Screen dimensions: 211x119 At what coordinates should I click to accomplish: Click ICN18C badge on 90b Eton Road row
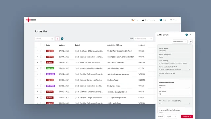[50, 80]
